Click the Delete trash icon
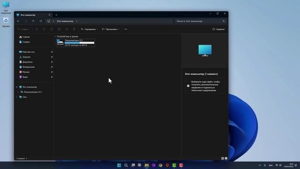The width and height of the screenshot is (300, 169). [74, 29]
